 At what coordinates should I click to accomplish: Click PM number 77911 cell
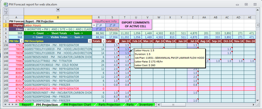coord(16,45)
